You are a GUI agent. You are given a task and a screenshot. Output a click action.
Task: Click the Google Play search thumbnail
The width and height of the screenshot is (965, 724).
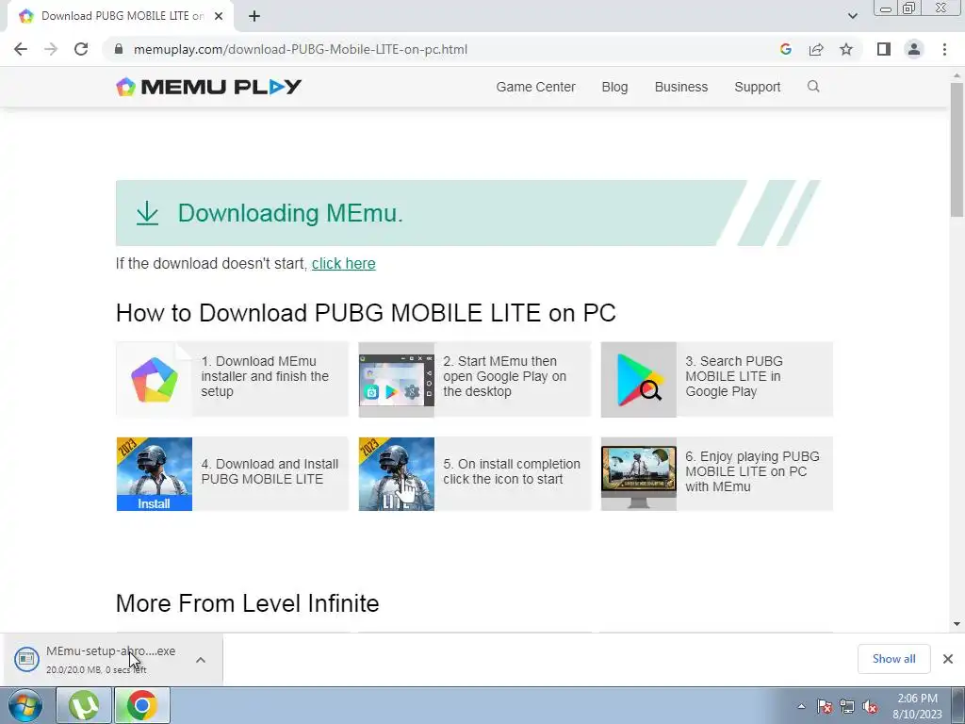tap(639, 379)
